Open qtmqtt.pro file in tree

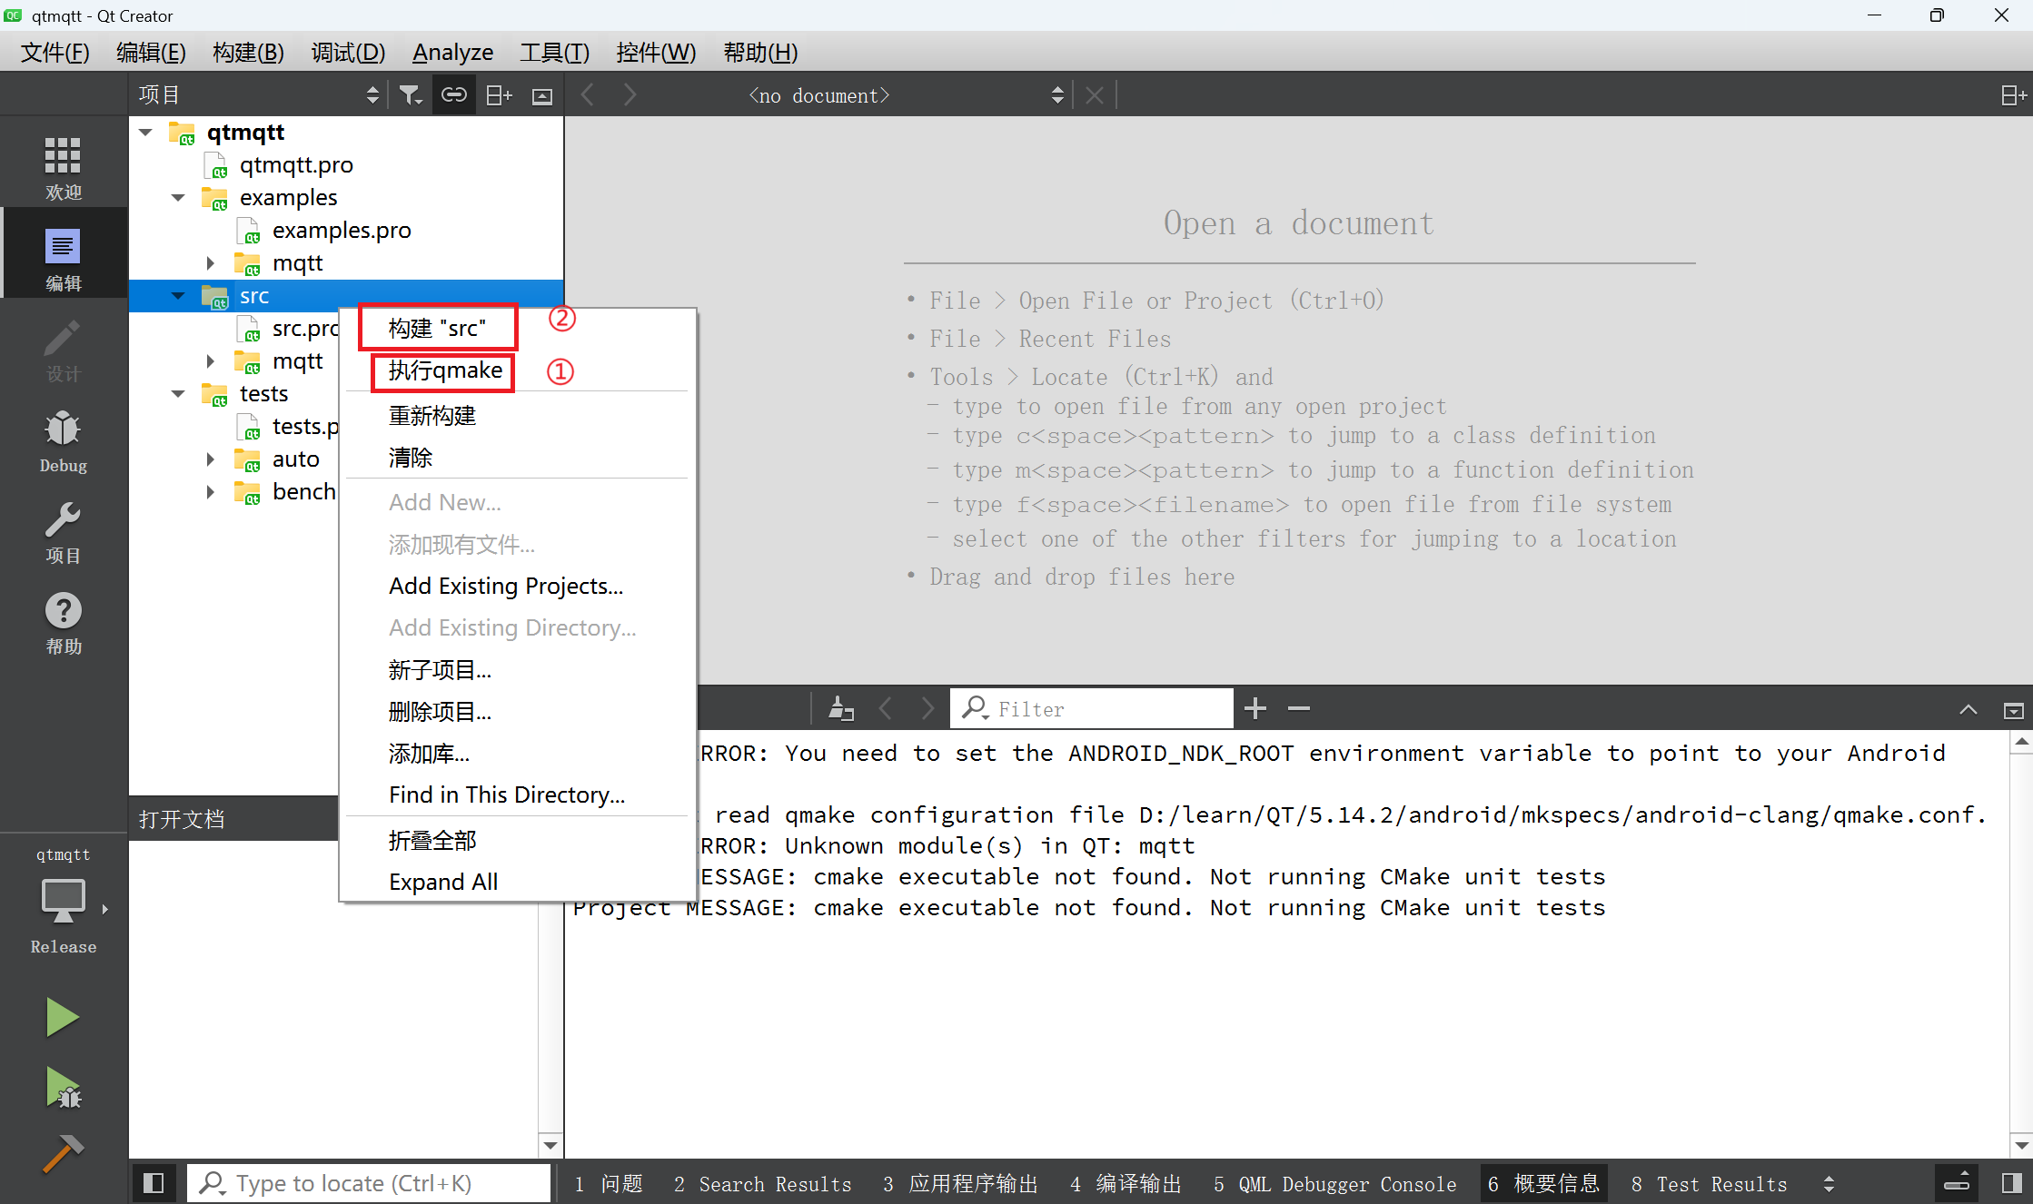296,165
